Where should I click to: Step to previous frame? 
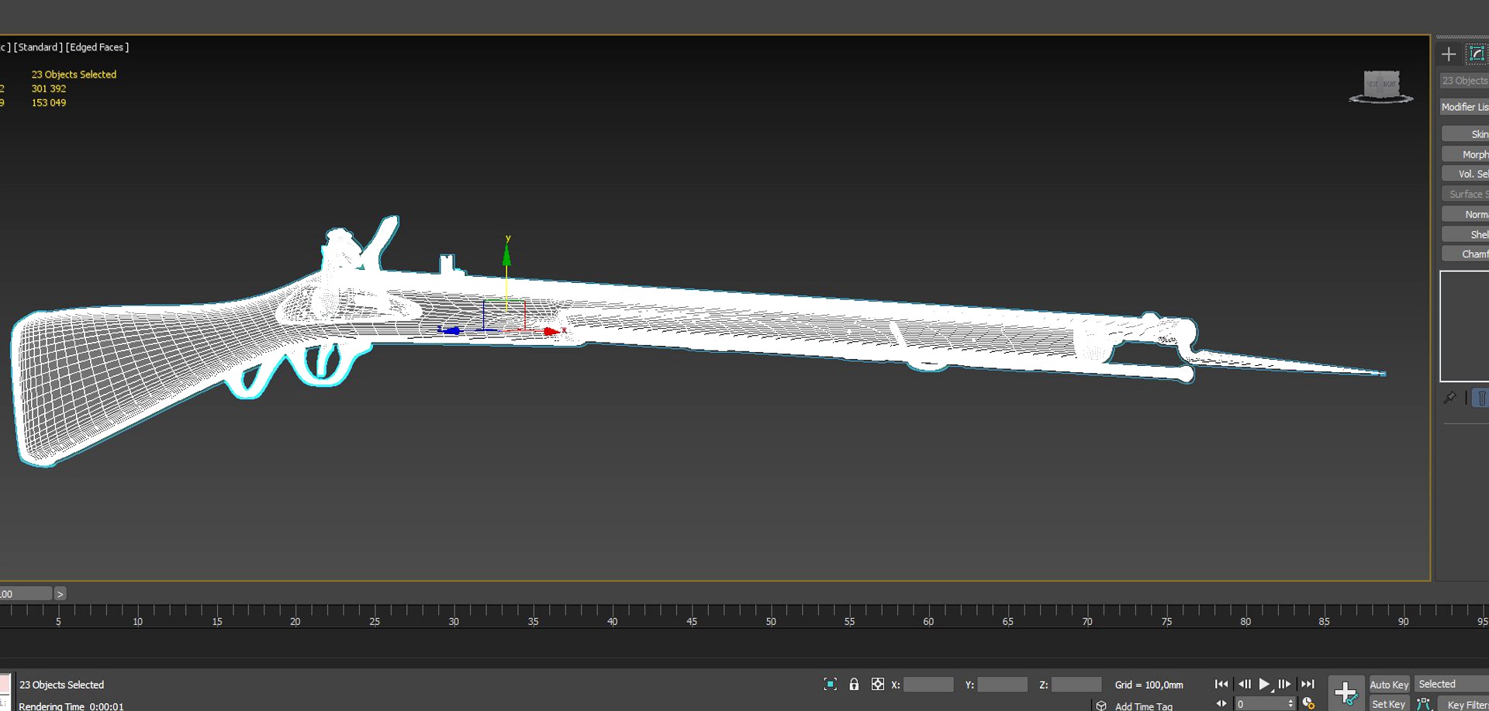1245,684
